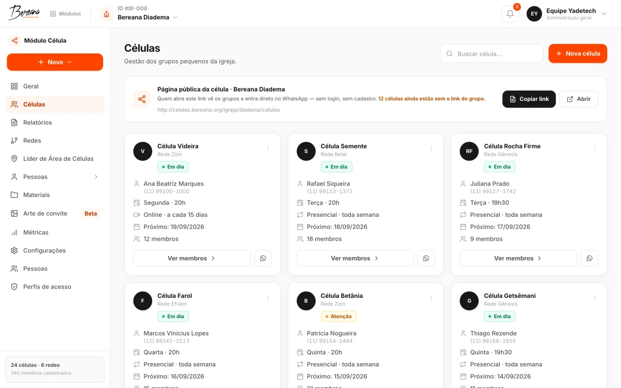Click the 12 células sem link warning
The height and width of the screenshot is (388, 621).
point(432,98)
